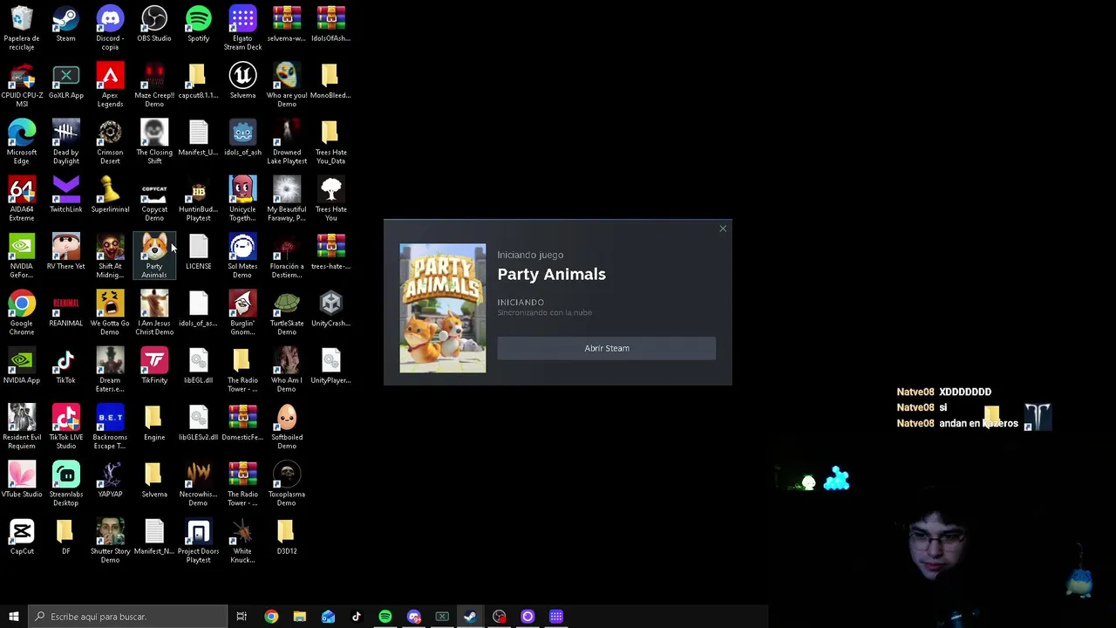Select the NVIDIA GeForce desktop shortcut
The image size is (1116, 628).
pos(22,256)
